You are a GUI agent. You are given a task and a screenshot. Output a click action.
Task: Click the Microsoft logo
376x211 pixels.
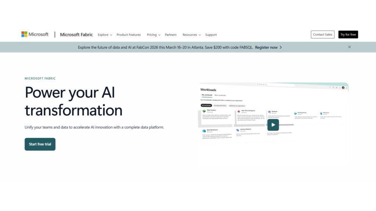point(35,34)
